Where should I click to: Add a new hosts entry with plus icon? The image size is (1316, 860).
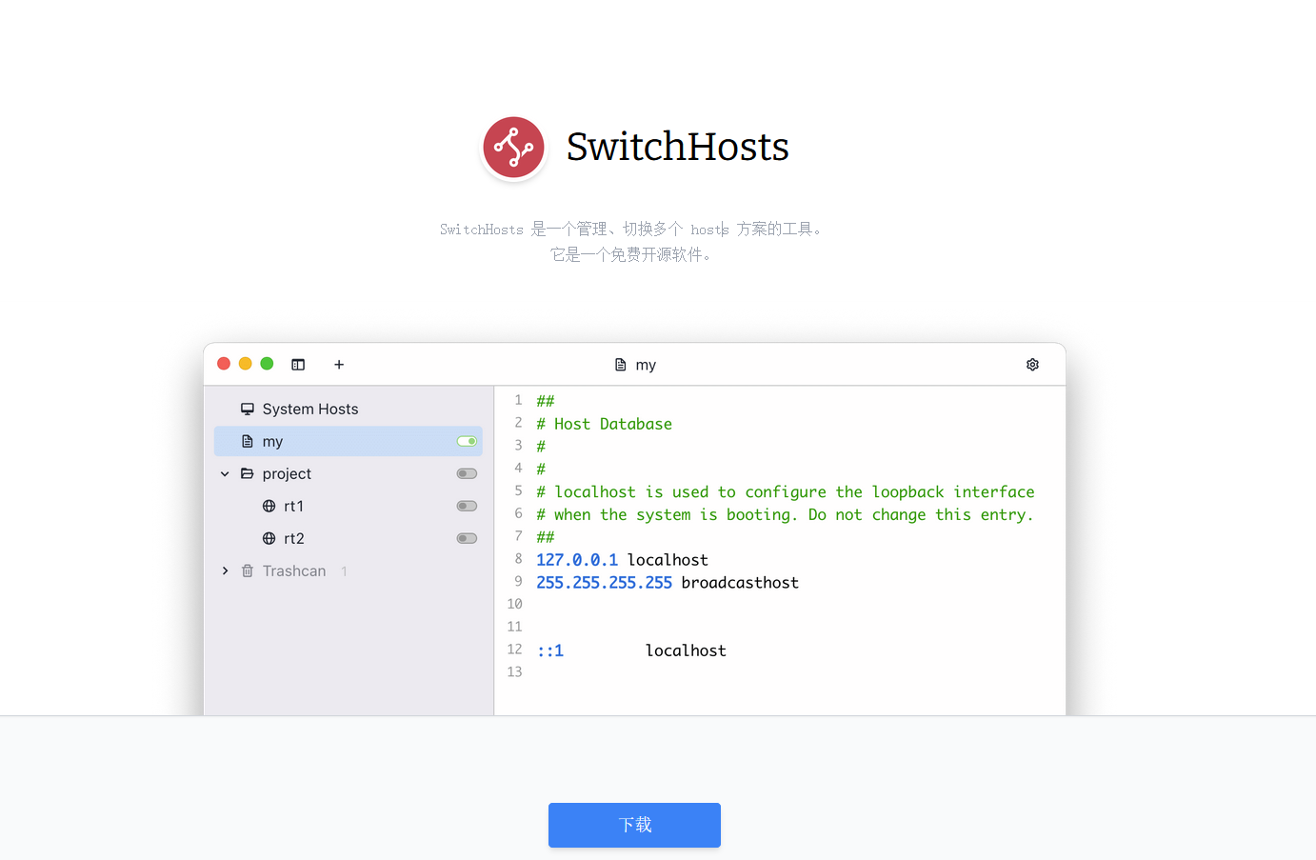pyautogui.click(x=339, y=365)
